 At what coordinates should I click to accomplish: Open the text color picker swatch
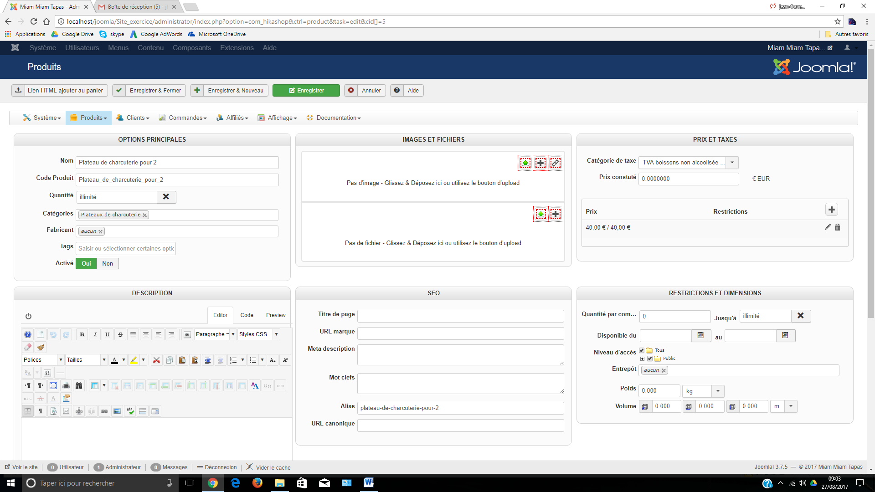pos(114,360)
